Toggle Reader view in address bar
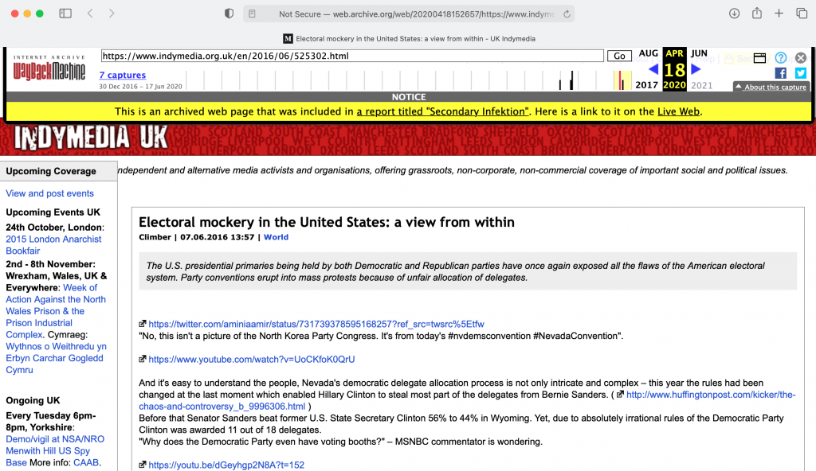The width and height of the screenshot is (816, 471). click(x=253, y=14)
